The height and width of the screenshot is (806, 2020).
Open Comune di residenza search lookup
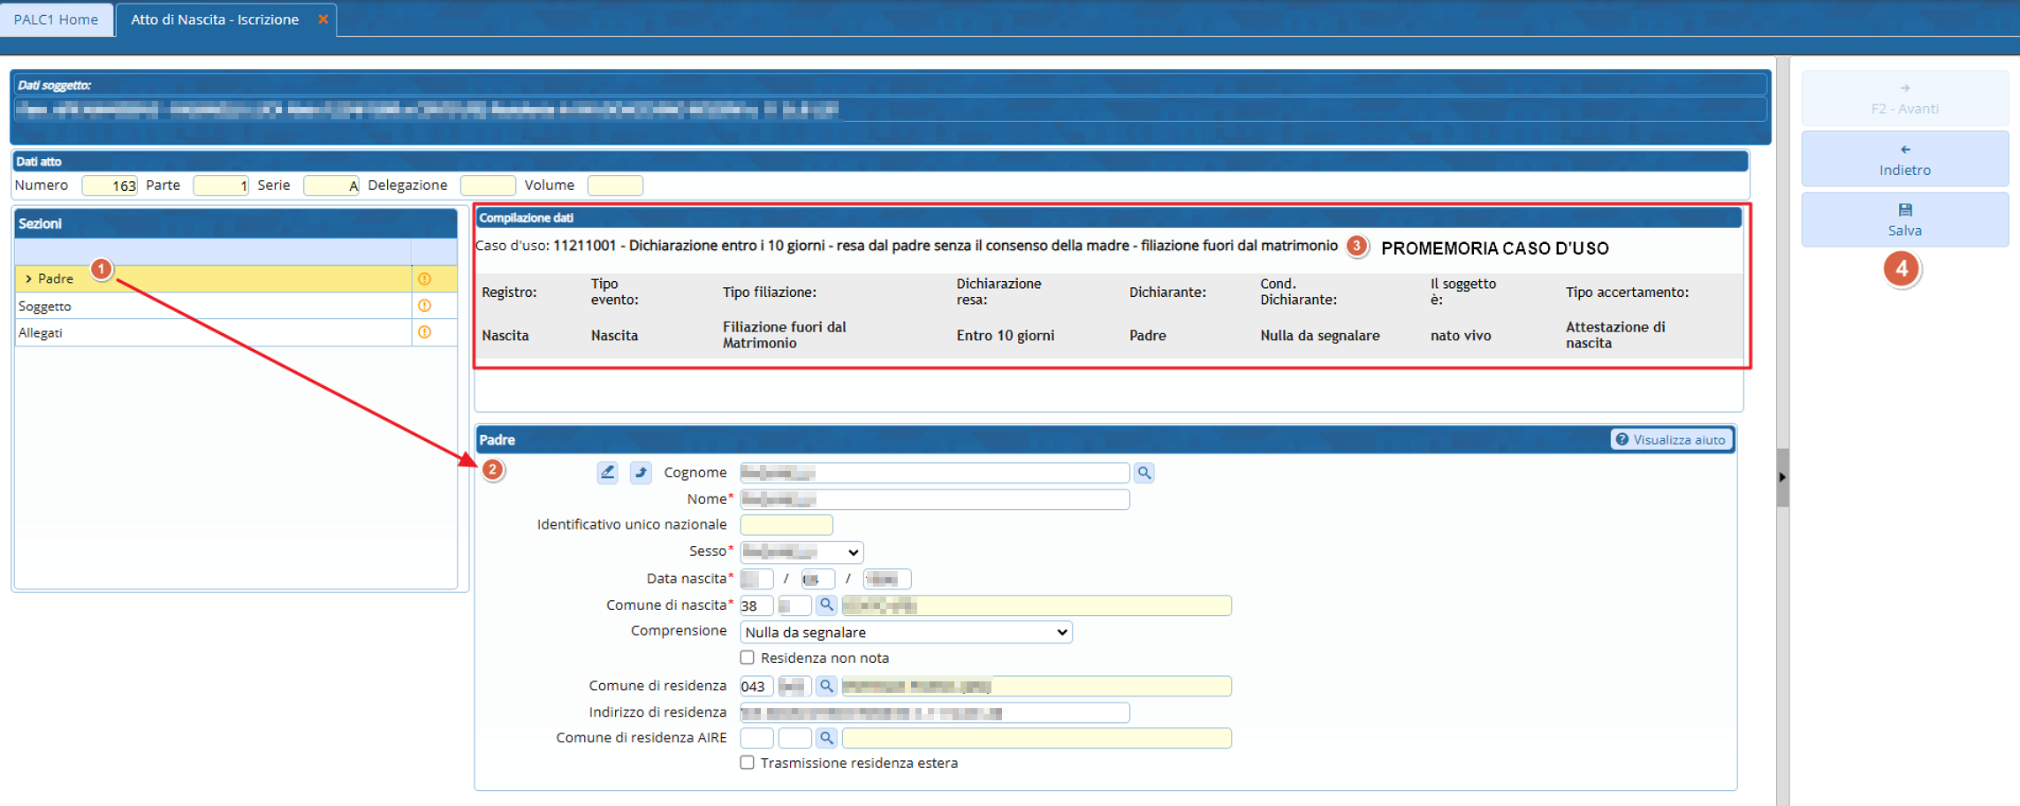(x=826, y=686)
